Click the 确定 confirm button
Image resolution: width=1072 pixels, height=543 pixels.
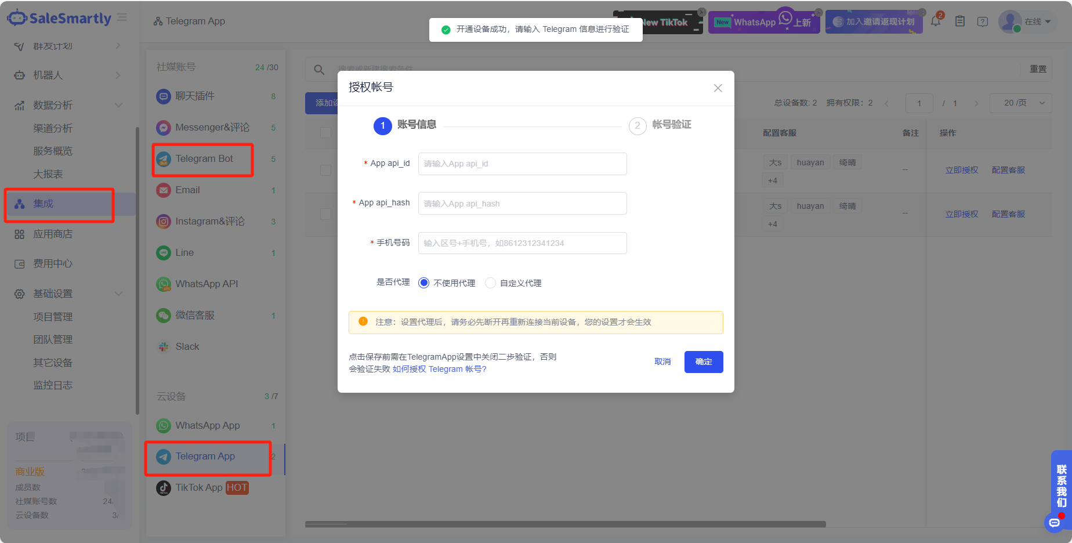pyautogui.click(x=703, y=362)
